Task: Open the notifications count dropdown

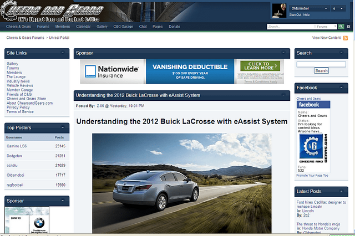Action: (x=338, y=9)
